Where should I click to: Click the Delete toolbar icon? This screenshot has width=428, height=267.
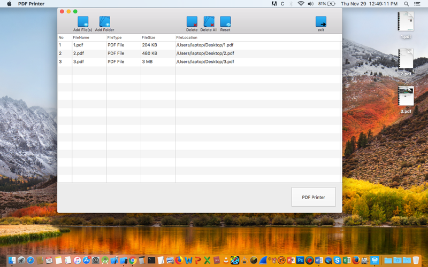click(192, 21)
